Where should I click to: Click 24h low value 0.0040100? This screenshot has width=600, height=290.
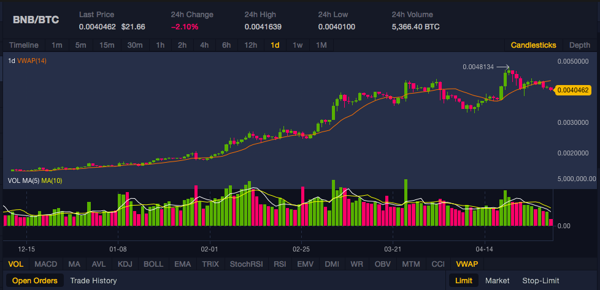[x=336, y=27]
